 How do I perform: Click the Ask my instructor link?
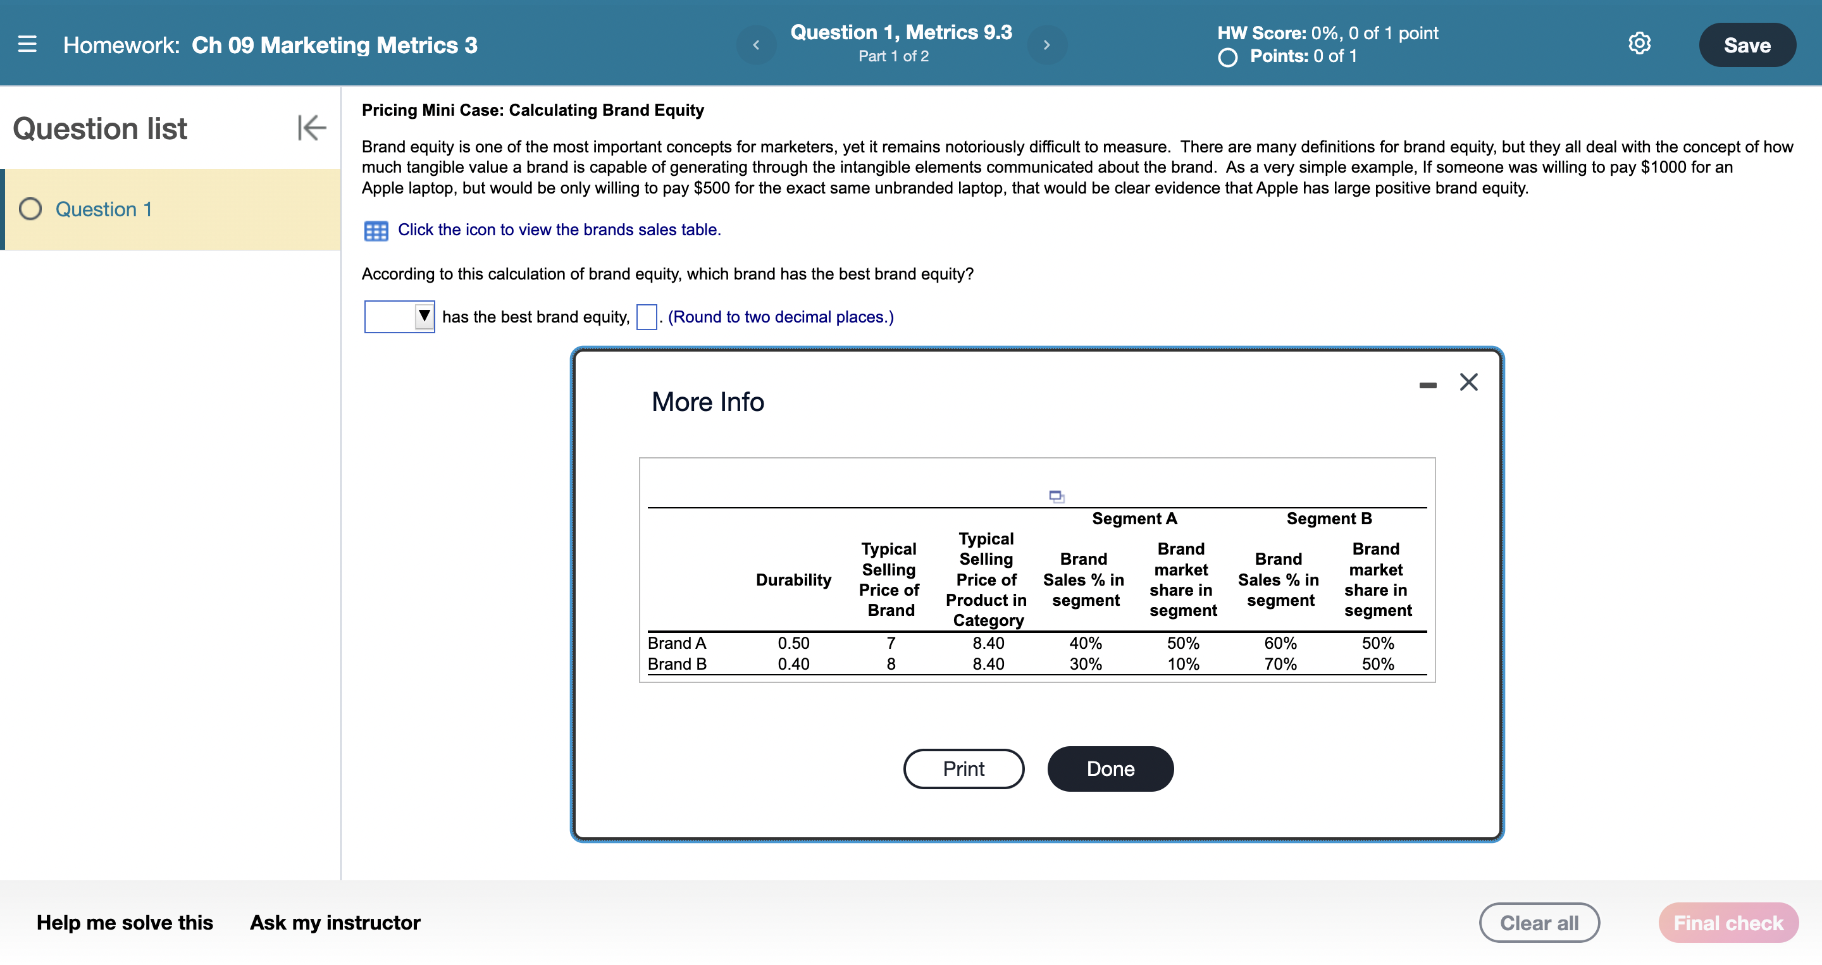pyautogui.click(x=335, y=923)
